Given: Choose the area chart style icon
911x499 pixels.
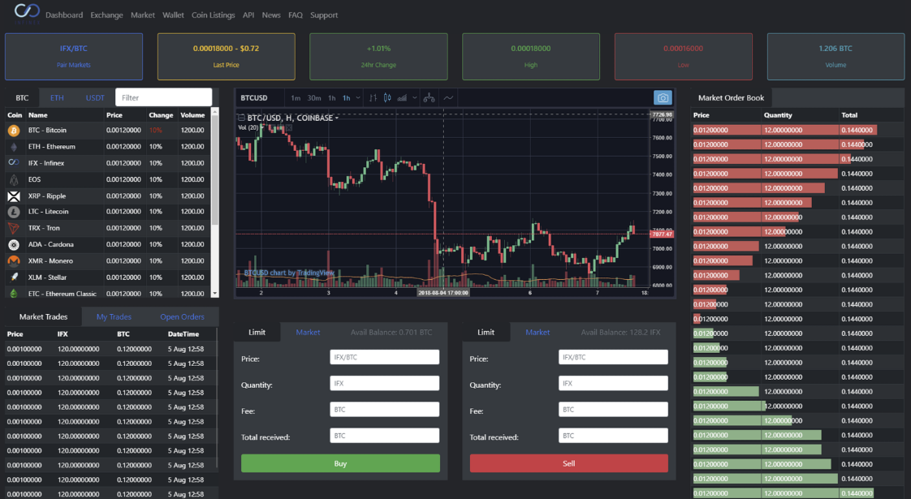Looking at the screenshot, I should [402, 97].
